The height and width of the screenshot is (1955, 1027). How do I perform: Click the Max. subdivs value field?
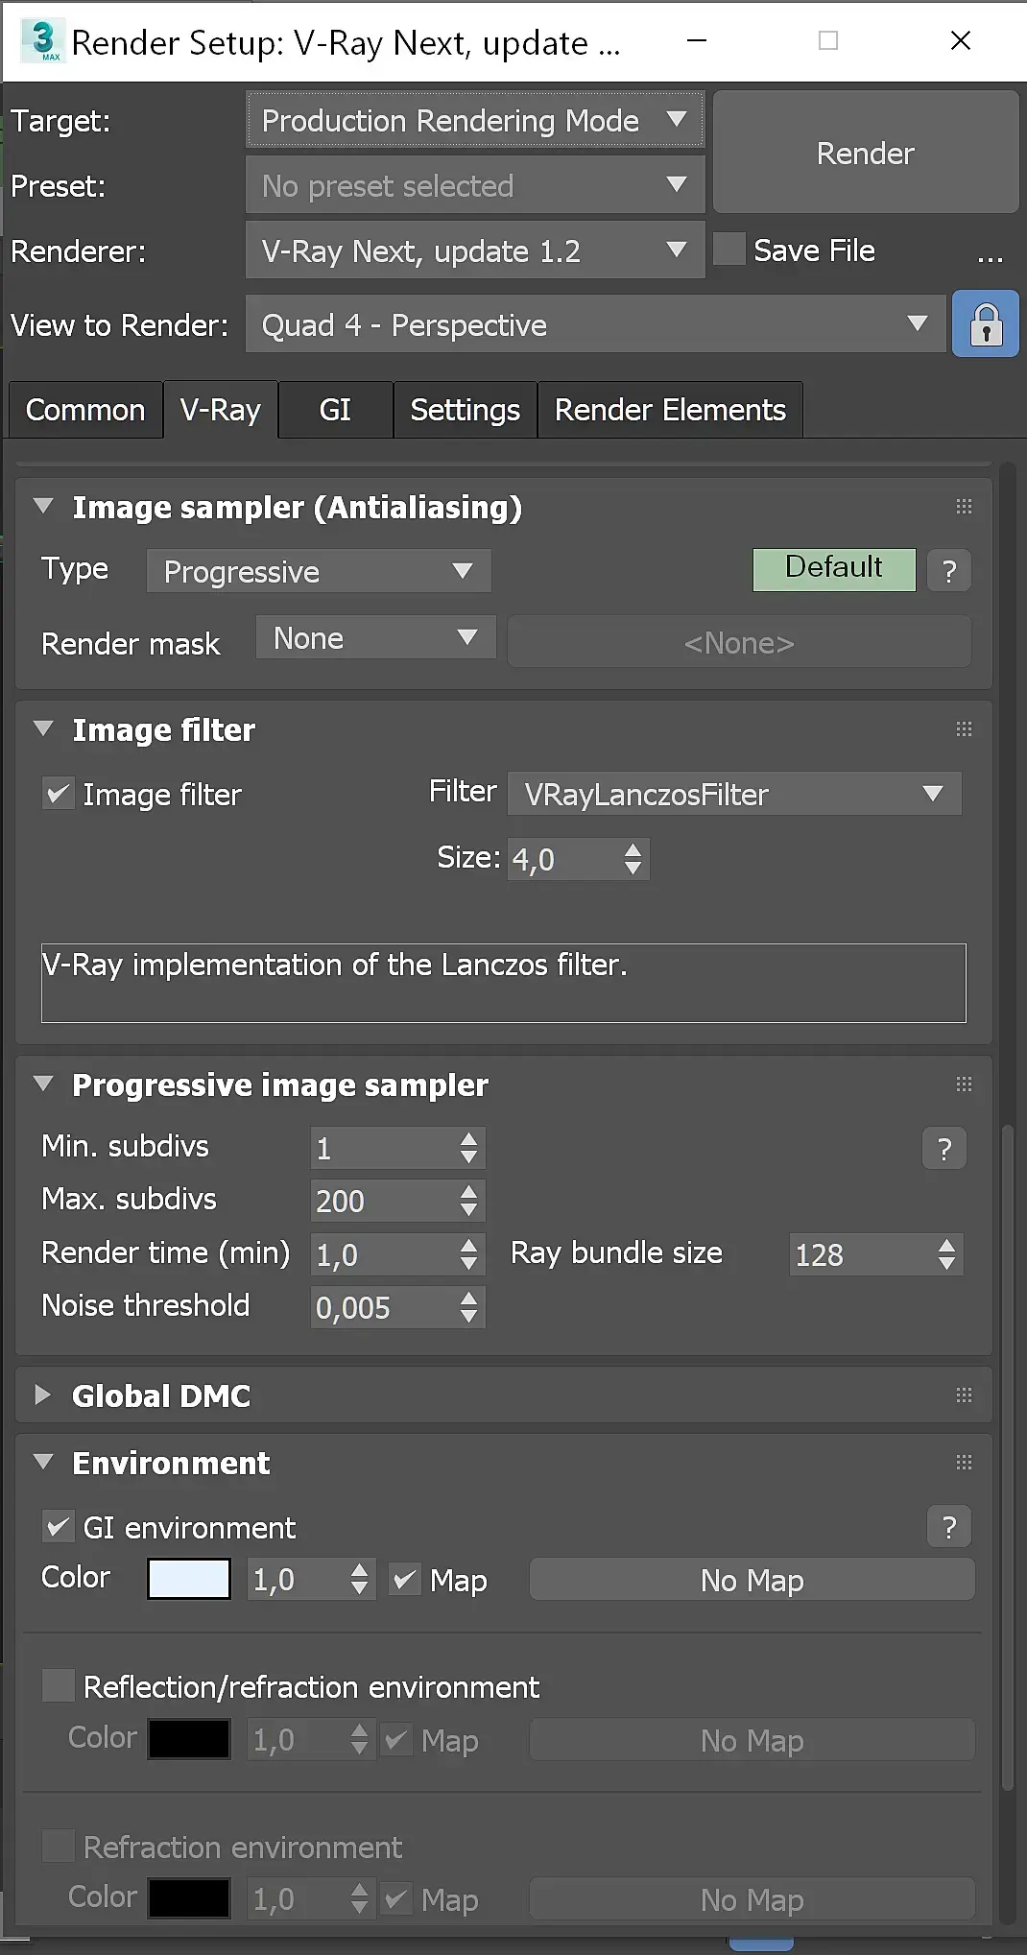pos(382,1202)
